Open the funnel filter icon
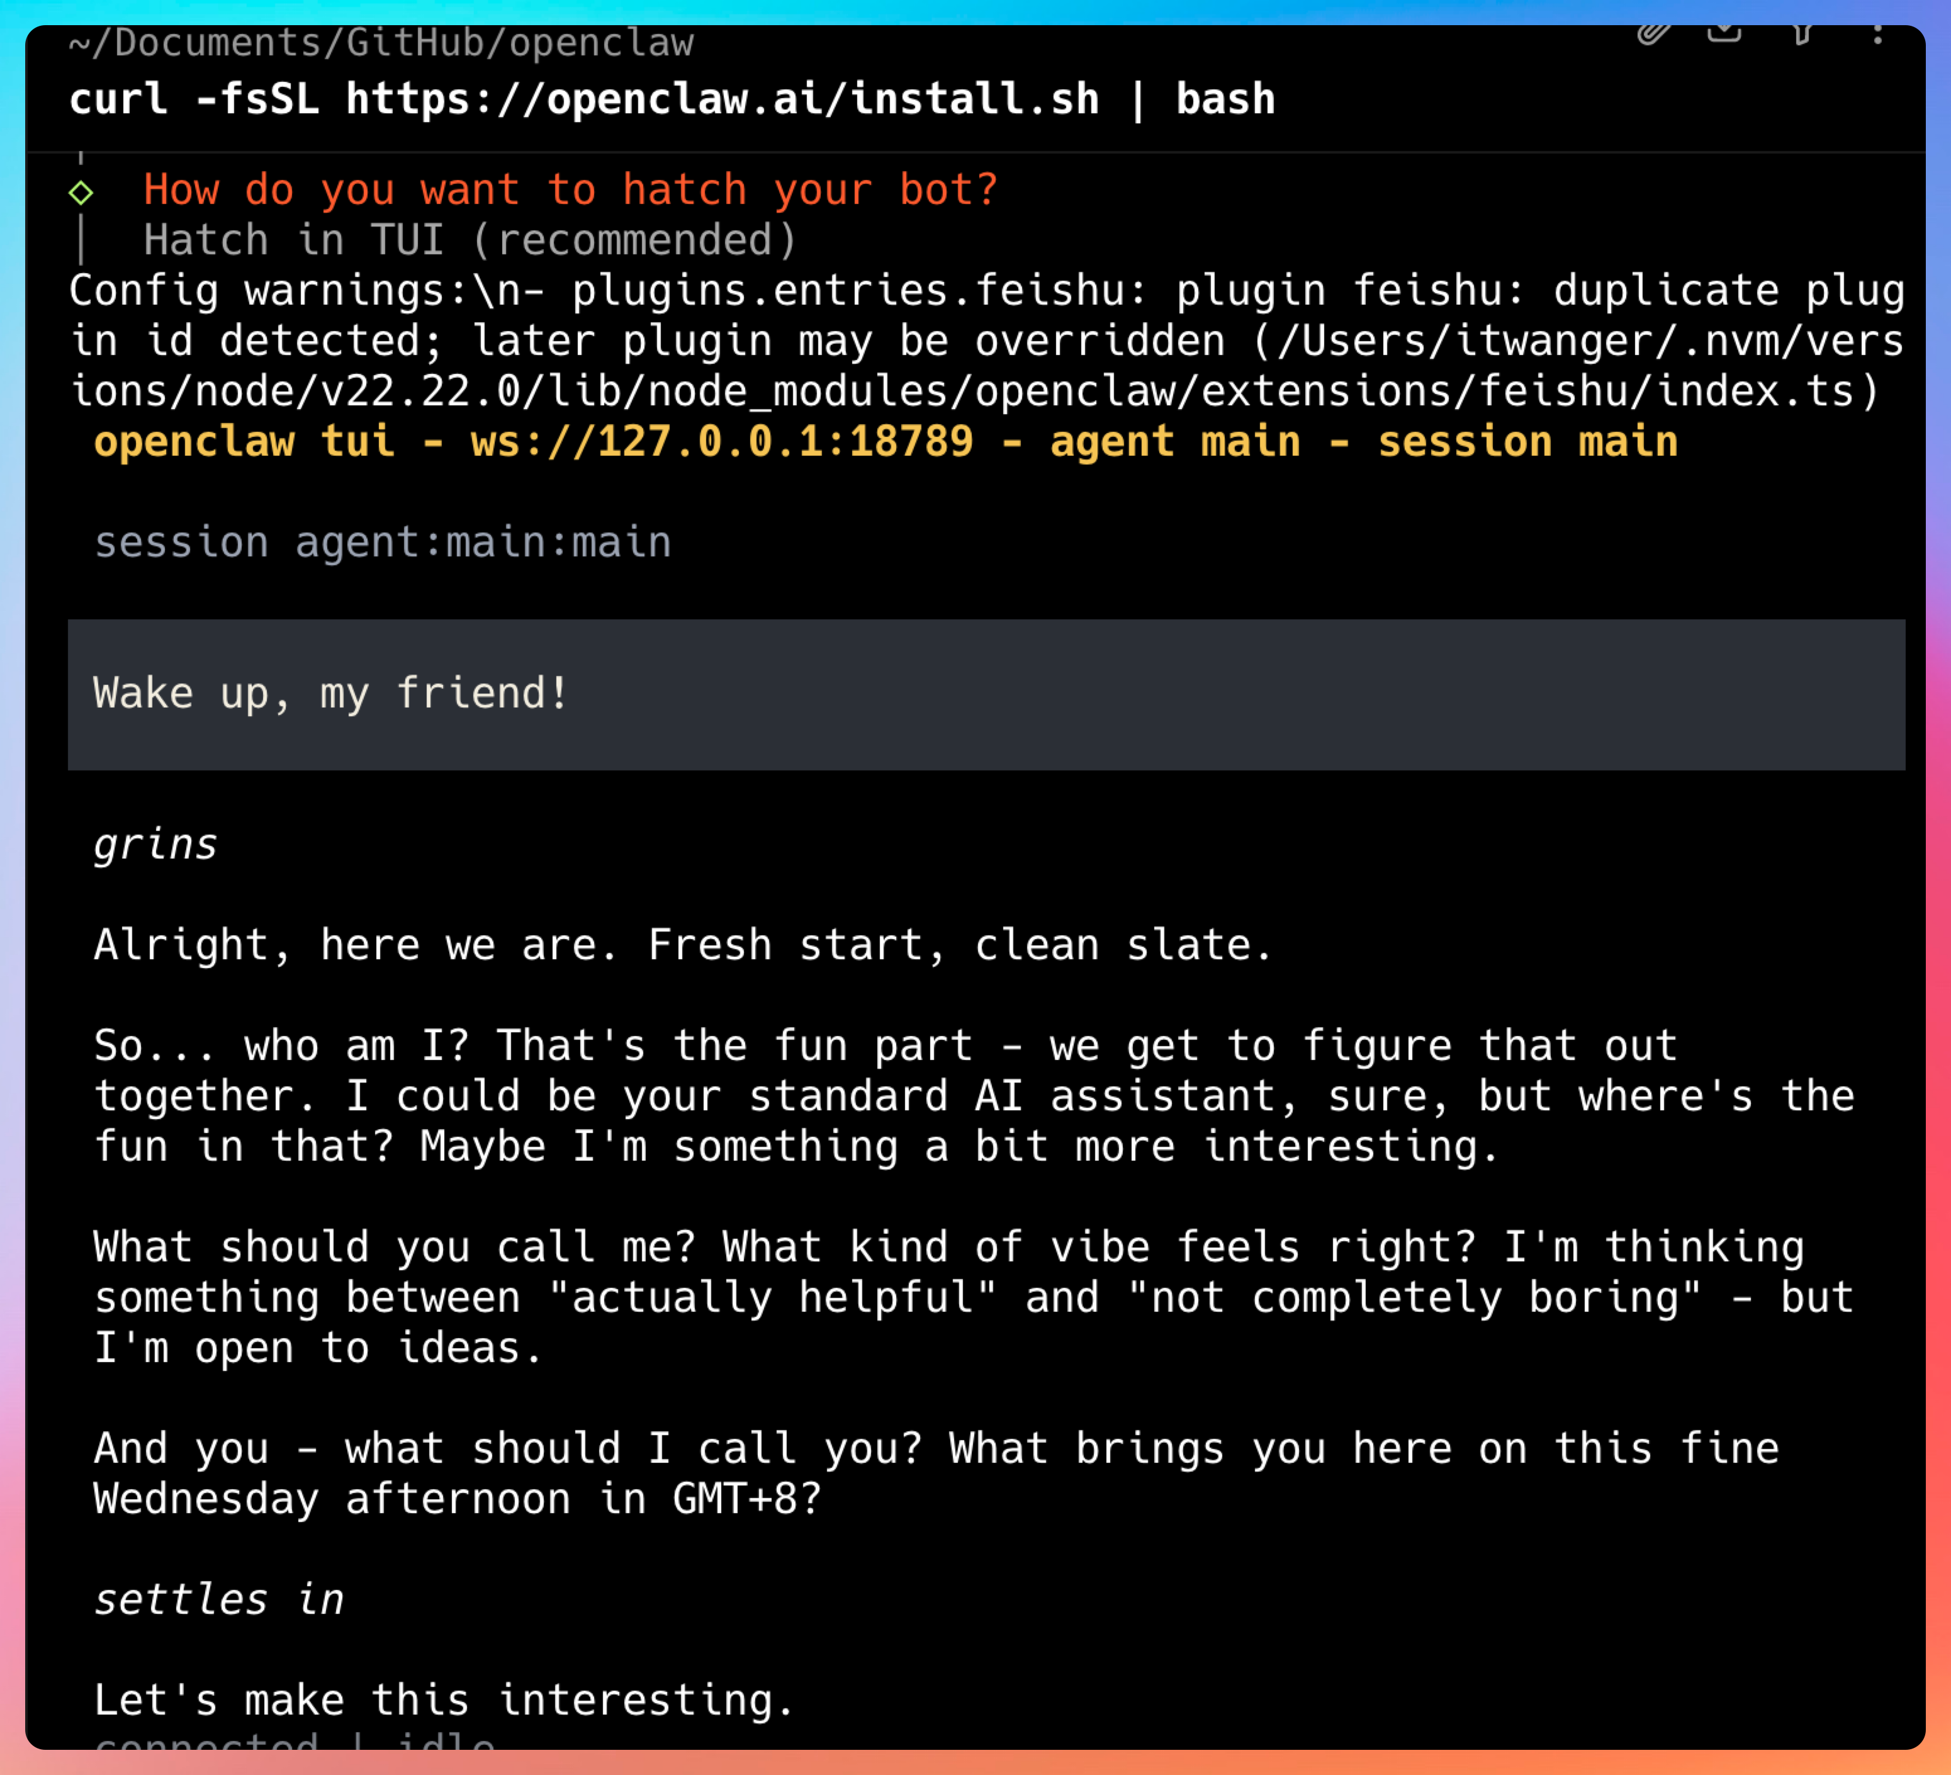This screenshot has height=1775, width=1951. 1801,35
